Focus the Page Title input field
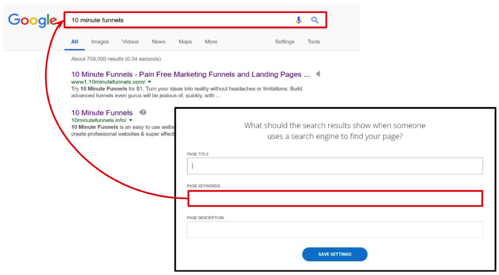This screenshot has width=499, height=275. (x=335, y=166)
